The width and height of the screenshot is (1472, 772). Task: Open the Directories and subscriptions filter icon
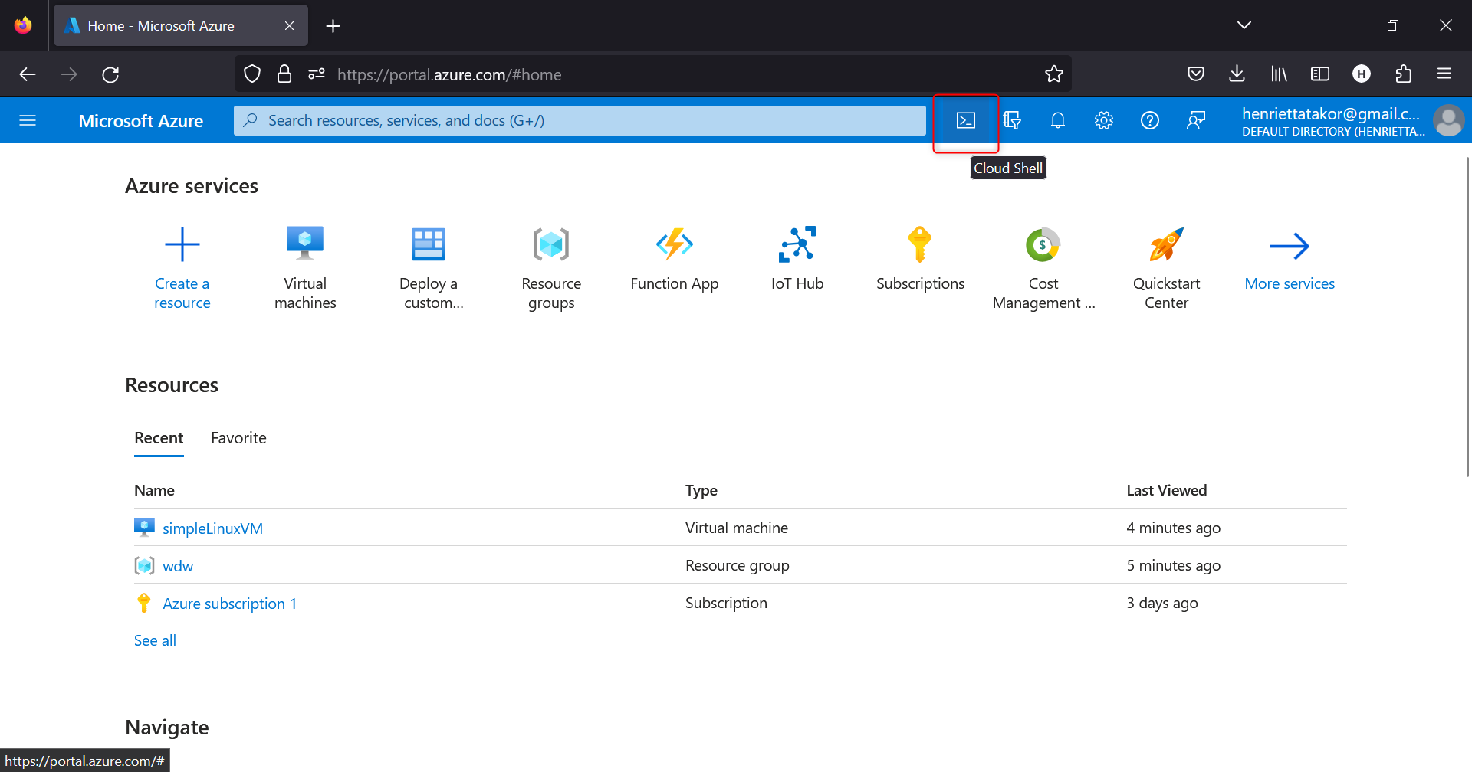1012,120
